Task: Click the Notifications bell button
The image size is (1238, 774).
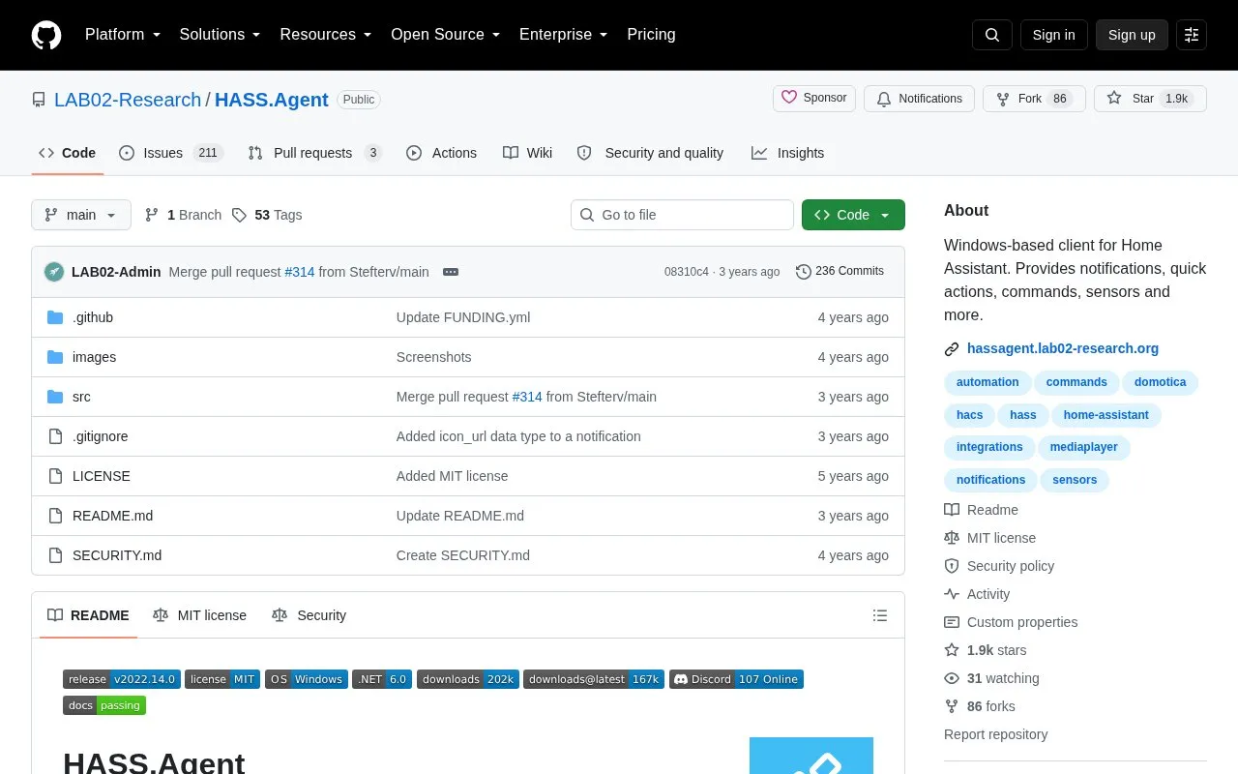Action: click(x=919, y=99)
